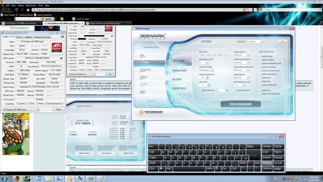Open Shadow Shader Quality dropdown
Image resolution: width=323 pixels, height=182 pixels.
click(248, 63)
